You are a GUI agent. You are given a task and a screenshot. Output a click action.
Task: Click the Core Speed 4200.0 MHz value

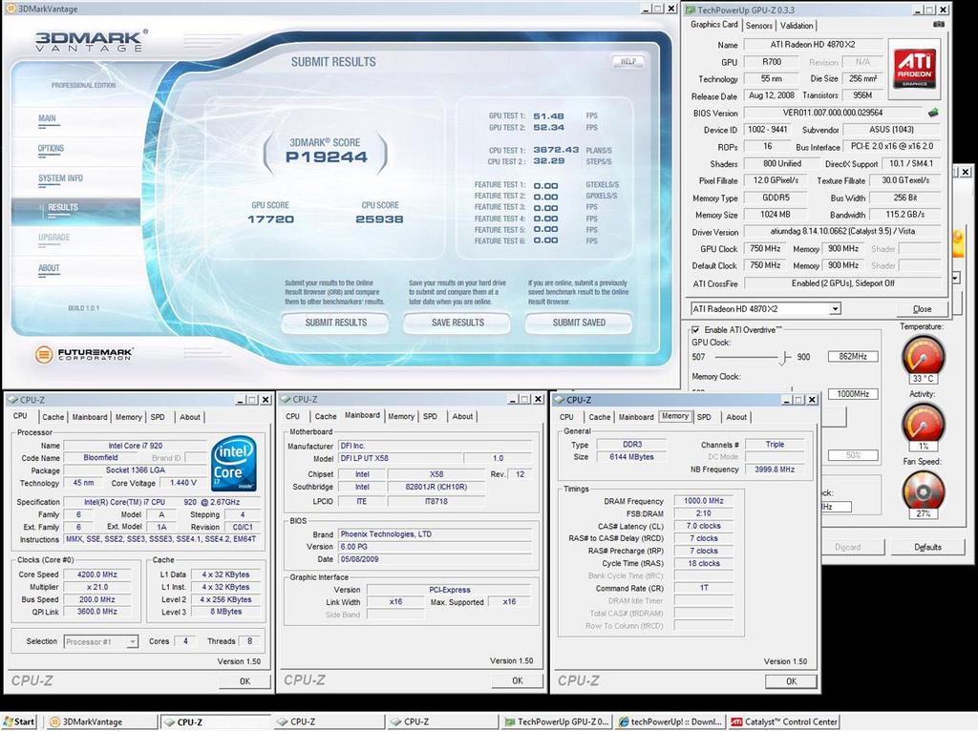click(96, 574)
